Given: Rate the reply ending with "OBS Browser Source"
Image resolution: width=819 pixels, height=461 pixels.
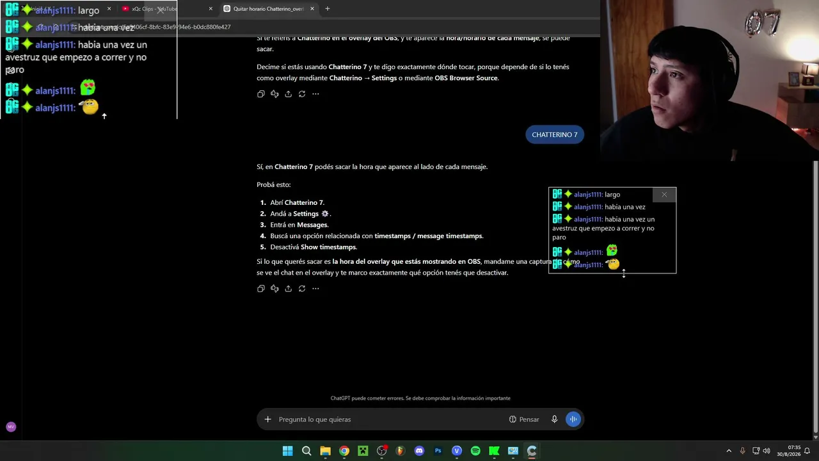Looking at the screenshot, I should click(274, 94).
